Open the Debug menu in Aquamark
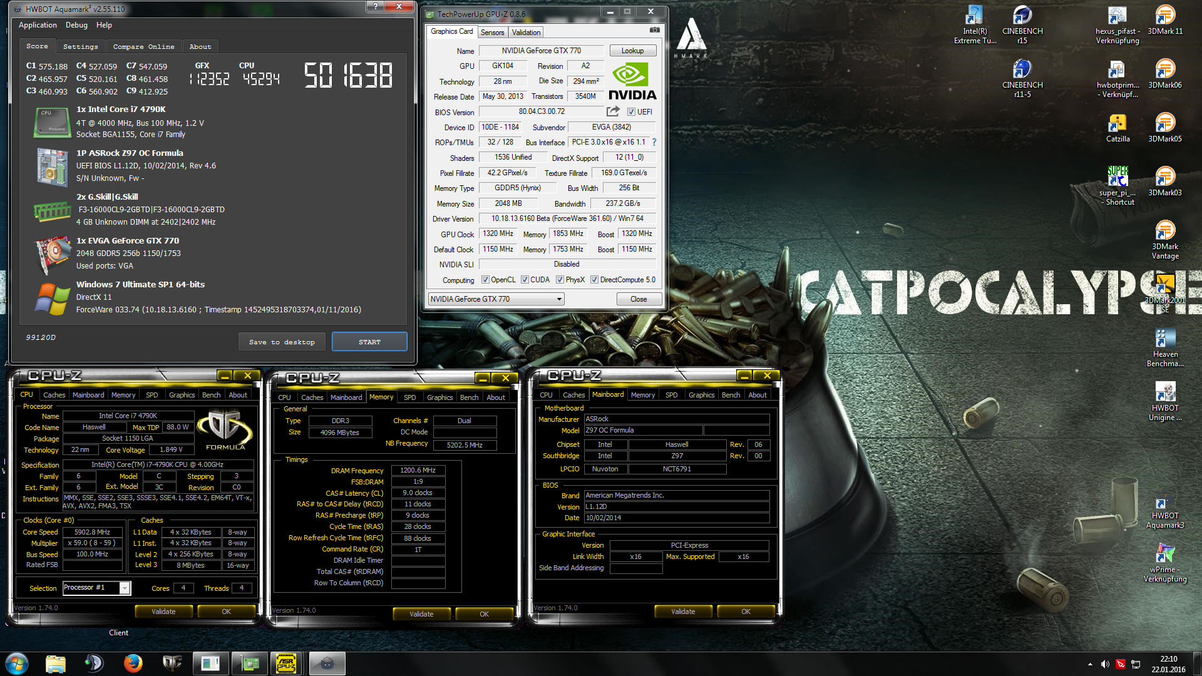The height and width of the screenshot is (676, 1202). coord(76,25)
